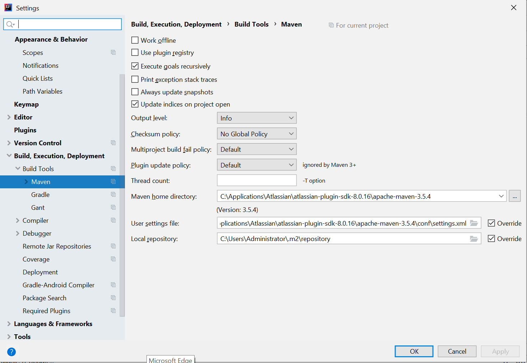Click project-level icon beside Remote Jar Repositories
This screenshot has height=363, width=527.
[x=113, y=246]
